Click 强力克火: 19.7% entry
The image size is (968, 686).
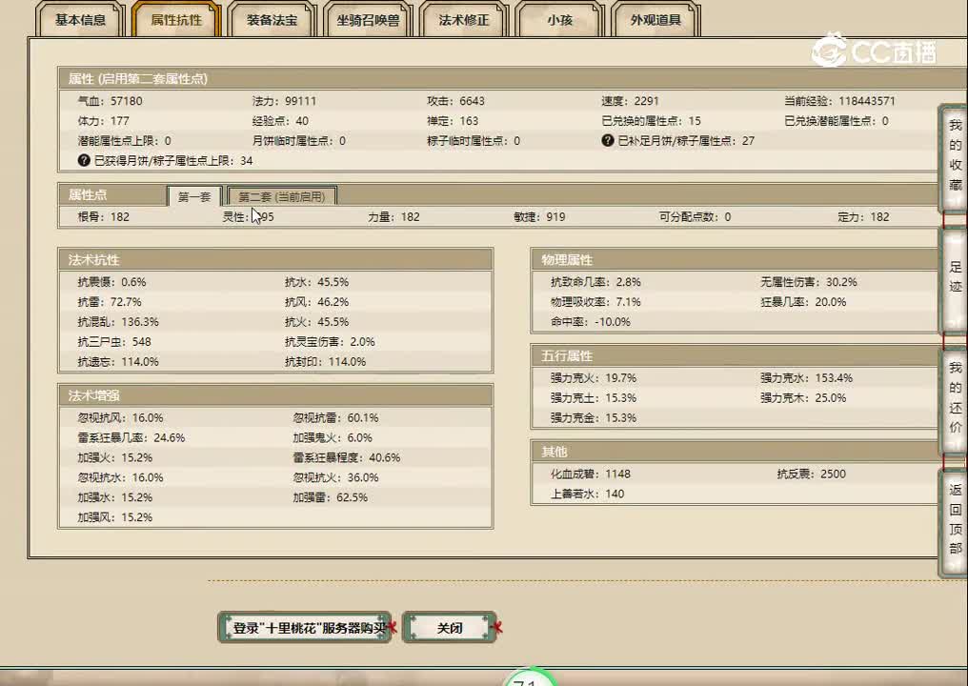(594, 378)
